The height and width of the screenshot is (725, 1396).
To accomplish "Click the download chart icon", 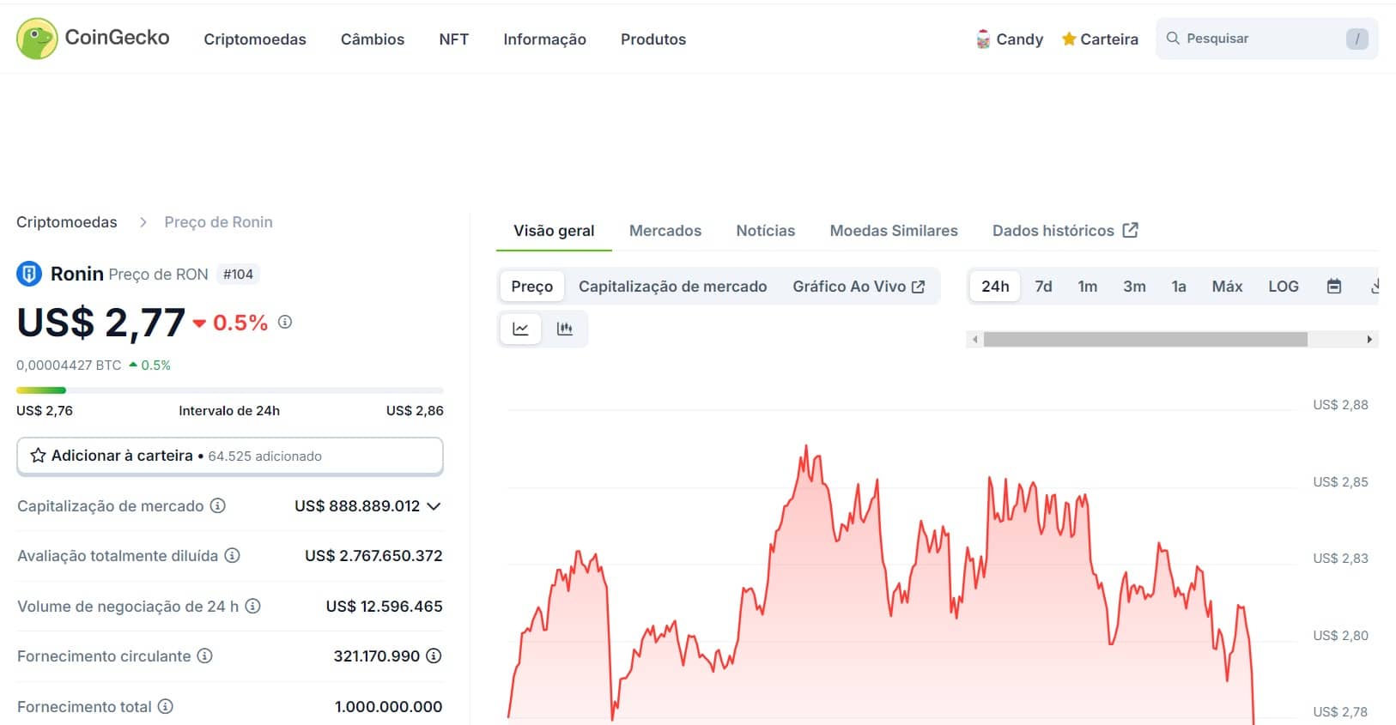I will point(1375,287).
